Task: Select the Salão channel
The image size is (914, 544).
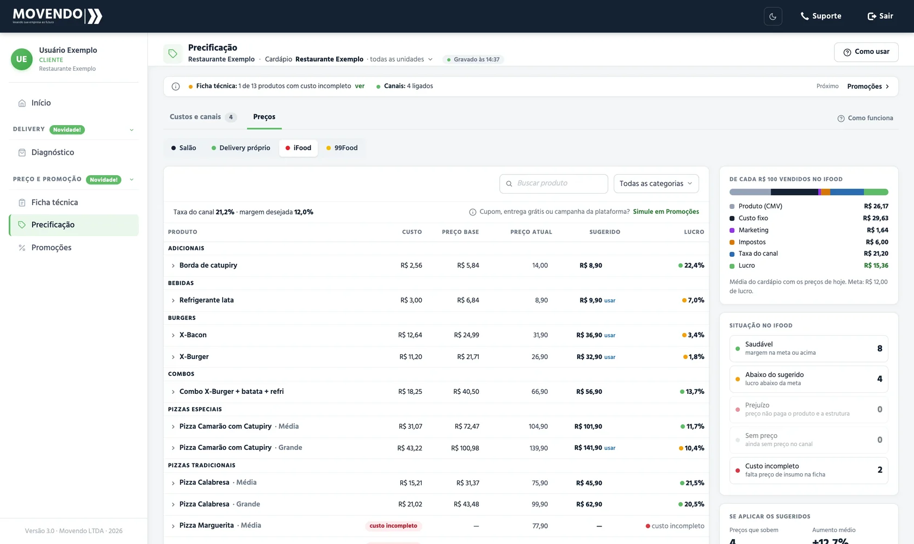Action: (183, 148)
